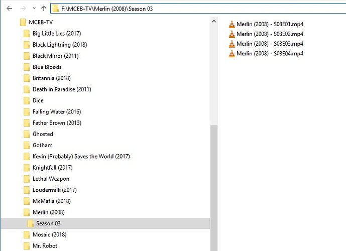Click the Forward navigation arrow
Screen dimensions: 346x251
click(x=23, y=9)
